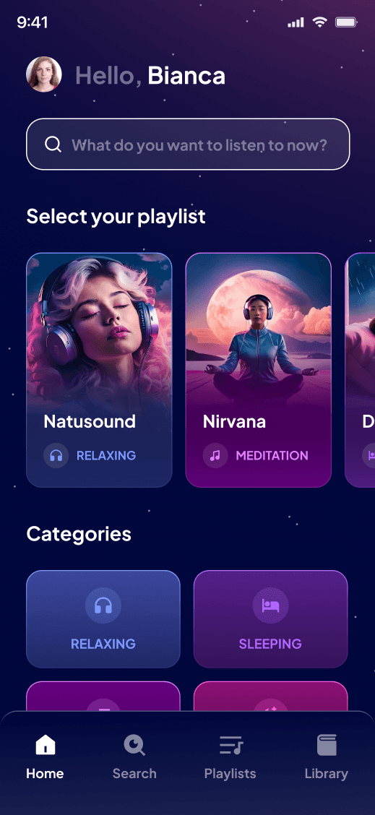Click the magnifier icon in search bar
The image size is (375, 815).
pyautogui.click(x=53, y=144)
